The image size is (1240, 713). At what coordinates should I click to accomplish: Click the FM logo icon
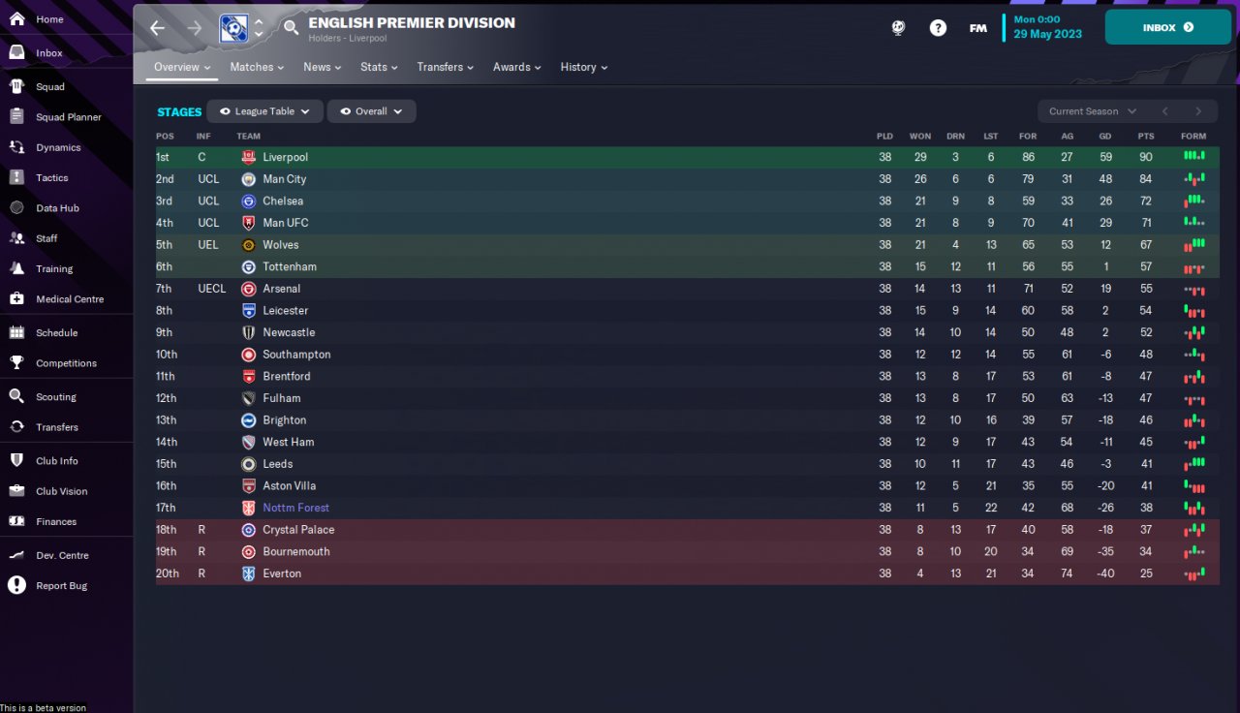[977, 28]
